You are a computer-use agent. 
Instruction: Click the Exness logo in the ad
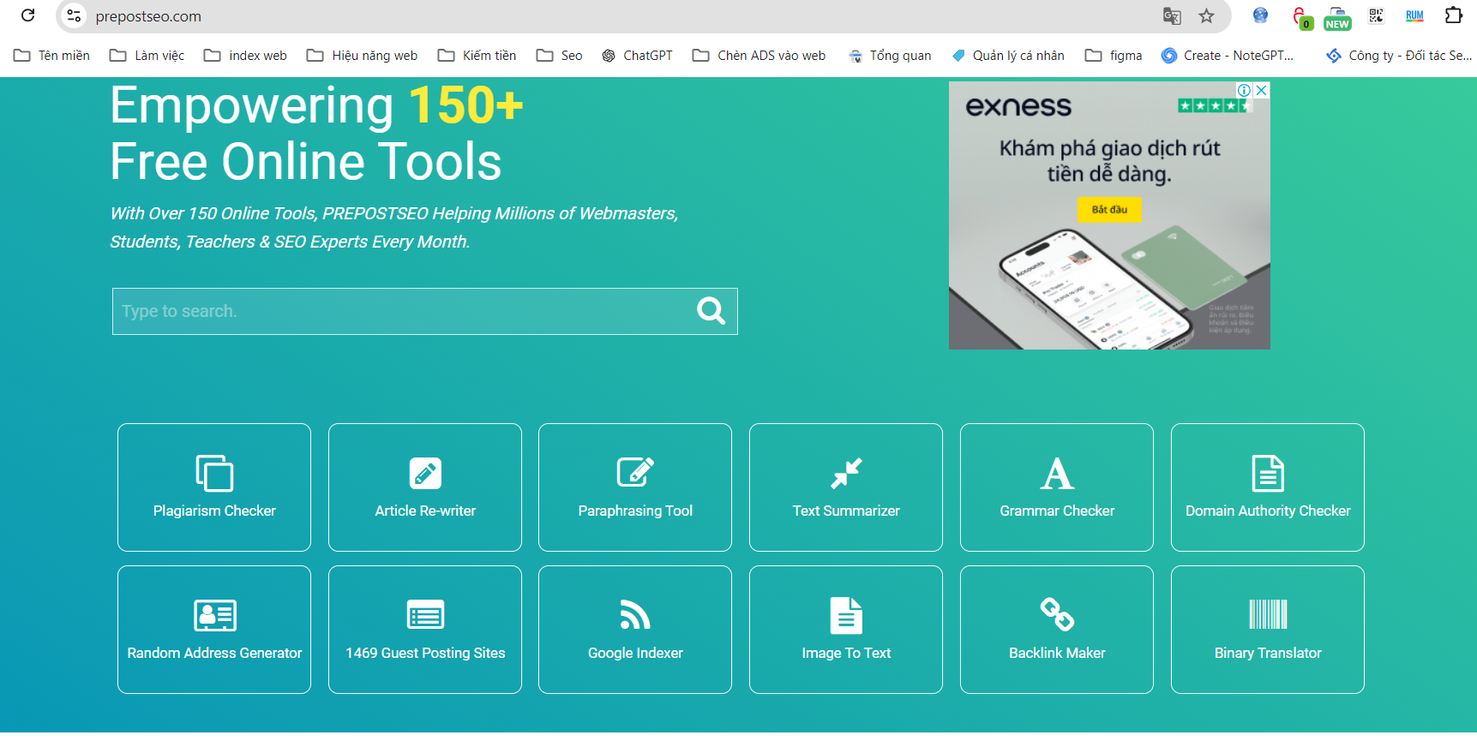(x=1018, y=107)
